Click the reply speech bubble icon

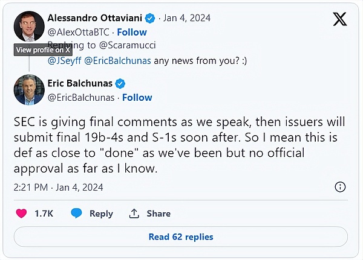point(76,213)
